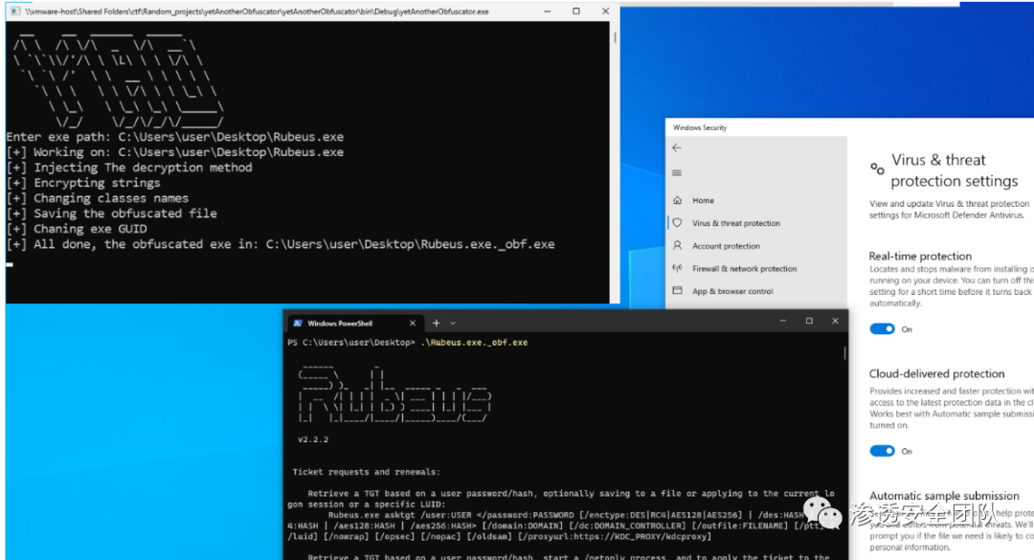The image size is (1034, 560).
Task: Close the yetAnotherObfuscator console window
Action: (x=605, y=11)
